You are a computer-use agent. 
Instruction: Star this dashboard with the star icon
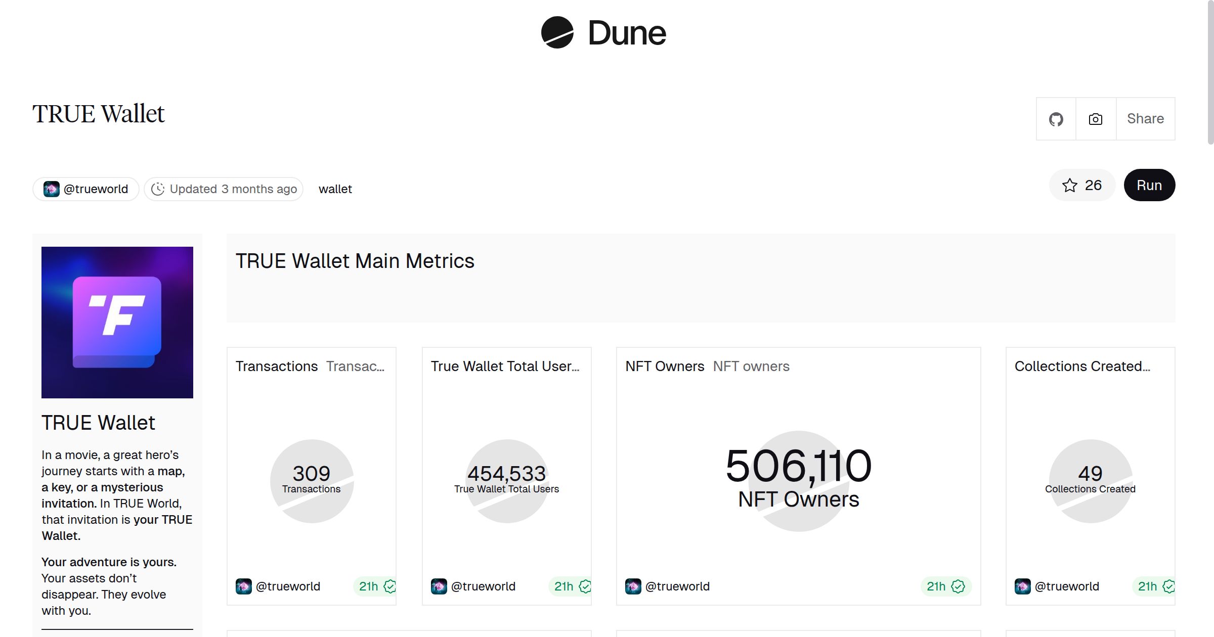tap(1069, 186)
